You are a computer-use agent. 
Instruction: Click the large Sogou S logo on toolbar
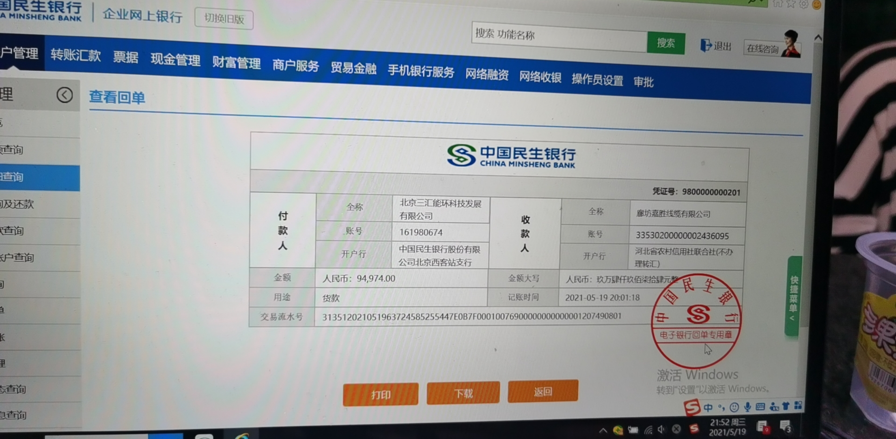[692, 407]
